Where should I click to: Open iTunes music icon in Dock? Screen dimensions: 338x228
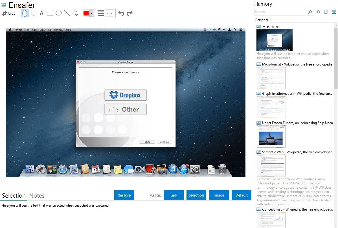coord(173,169)
